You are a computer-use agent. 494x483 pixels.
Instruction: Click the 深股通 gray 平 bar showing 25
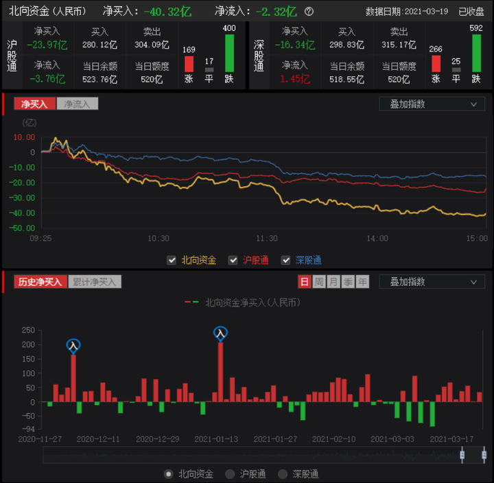tap(456, 70)
